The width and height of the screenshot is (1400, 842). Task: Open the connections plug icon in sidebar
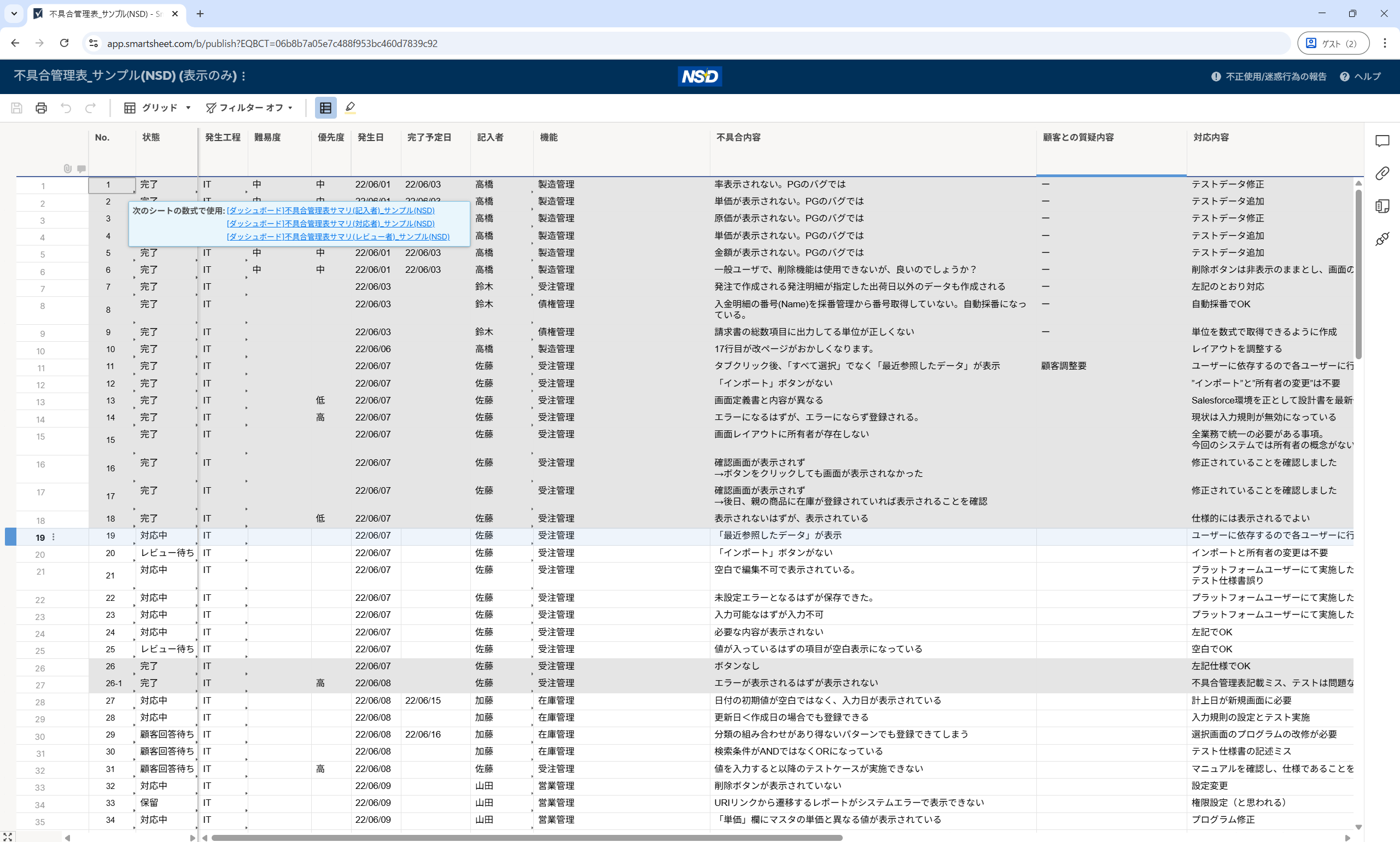tap(1382, 239)
